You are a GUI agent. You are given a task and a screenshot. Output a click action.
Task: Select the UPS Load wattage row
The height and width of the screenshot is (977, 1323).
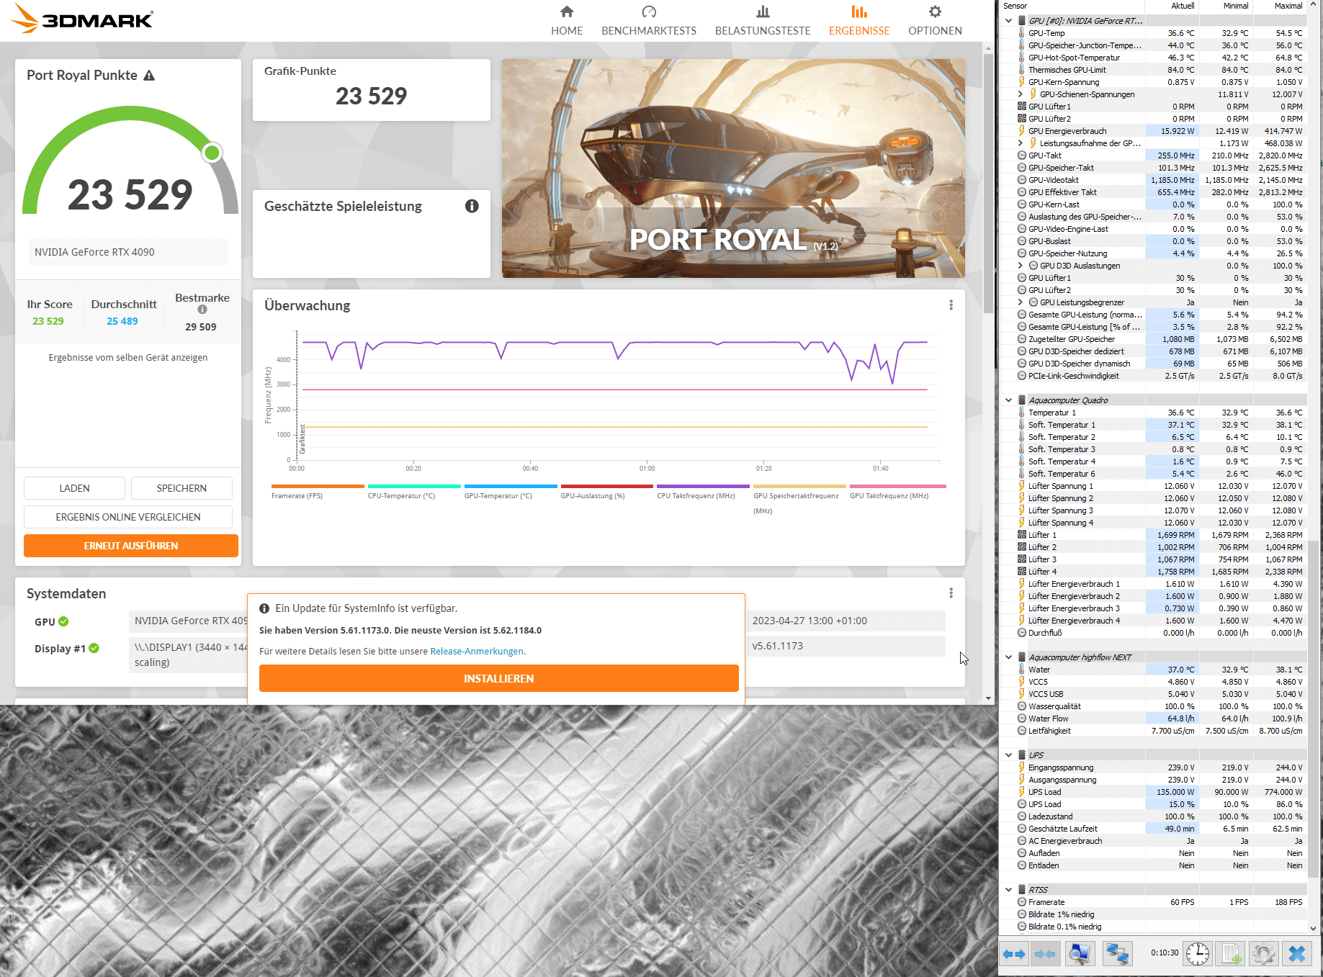click(x=1153, y=792)
